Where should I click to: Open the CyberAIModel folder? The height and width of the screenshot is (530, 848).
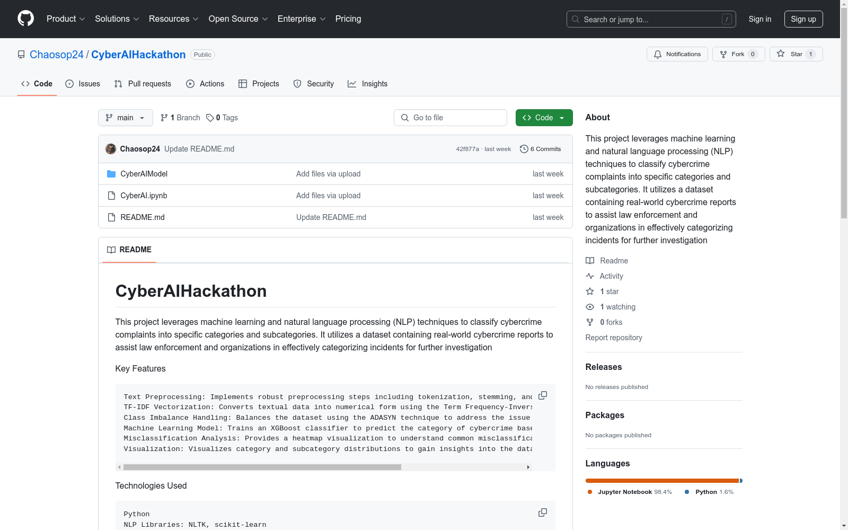point(144,174)
